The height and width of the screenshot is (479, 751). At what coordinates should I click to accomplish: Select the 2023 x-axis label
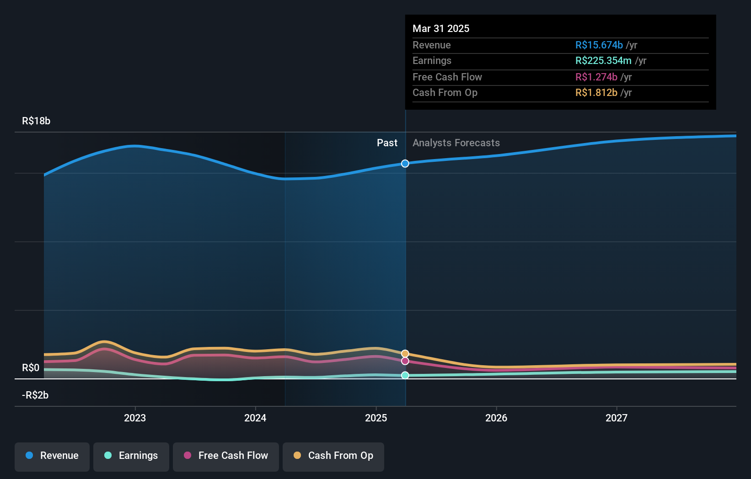coord(135,418)
